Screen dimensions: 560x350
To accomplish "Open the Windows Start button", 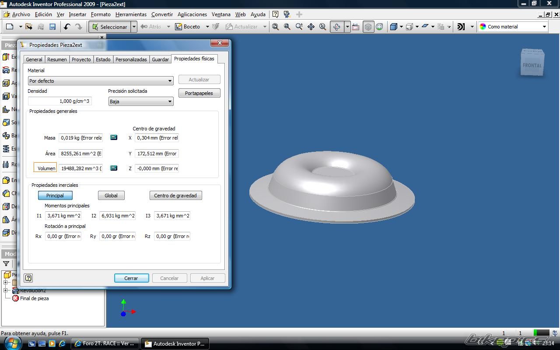I will (x=13, y=343).
